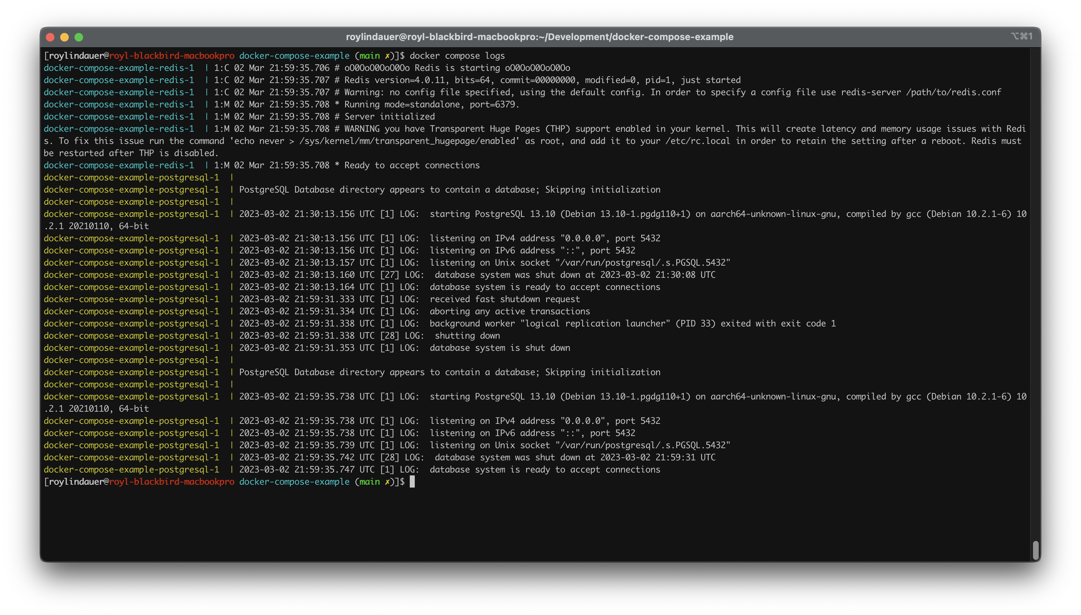Viewport: 1081px width, 615px height.
Task: Click 'be restarted after THP is disabled.' text
Action: coord(131,153)
